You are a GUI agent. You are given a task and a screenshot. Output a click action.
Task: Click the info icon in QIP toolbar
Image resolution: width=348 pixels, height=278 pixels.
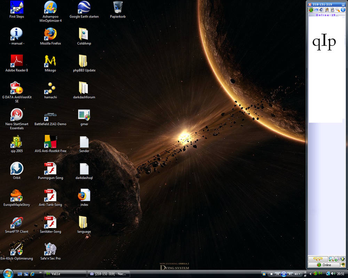coord(343,10)
